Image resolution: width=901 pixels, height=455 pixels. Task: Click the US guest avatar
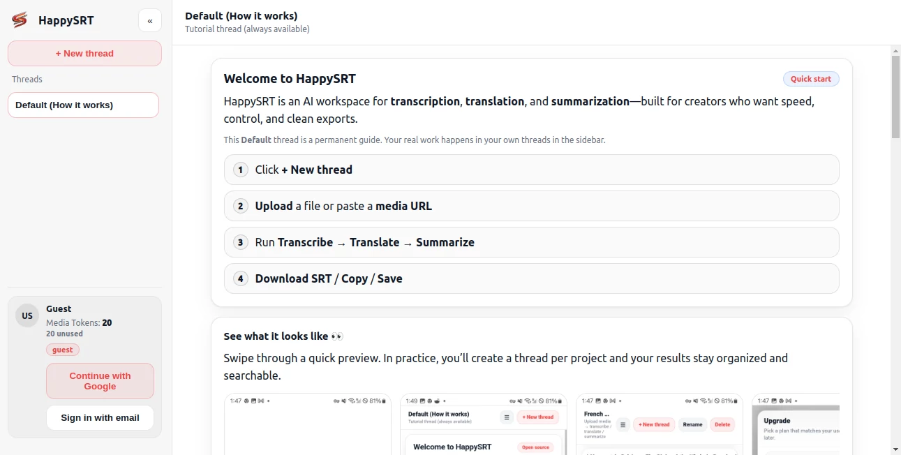pos(27,315)
